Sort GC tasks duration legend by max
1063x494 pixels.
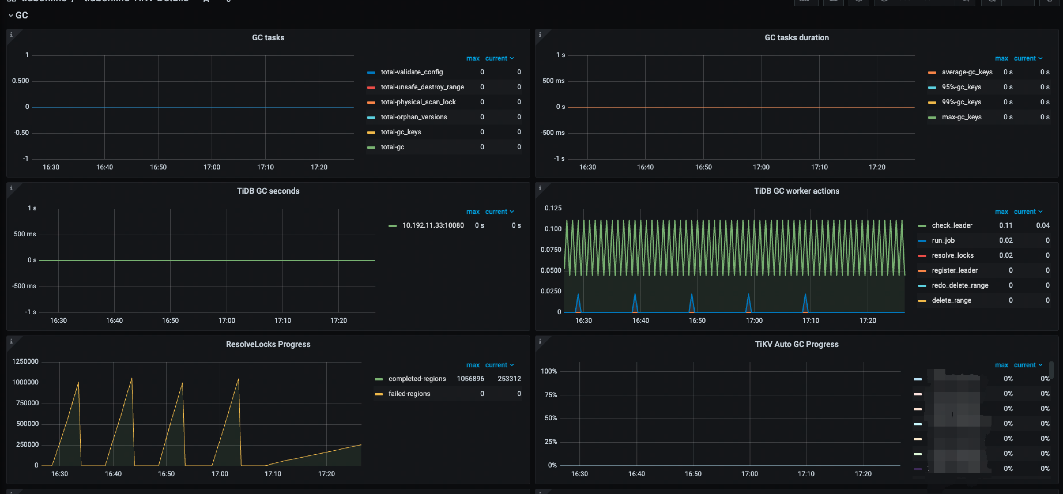pyautogui.click(x=1001, y=58)
